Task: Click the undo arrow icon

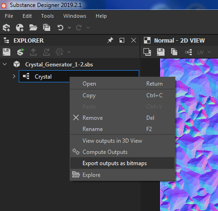Action: (60, 28)
